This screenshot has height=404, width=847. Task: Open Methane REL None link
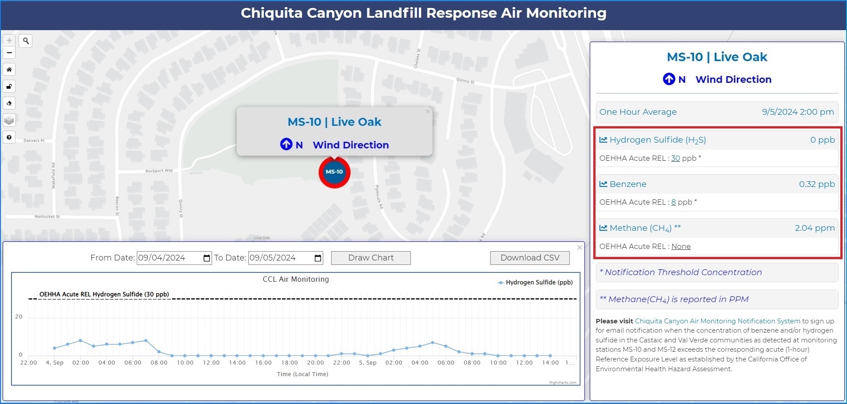pyautogui.click(x=681, y=246)
